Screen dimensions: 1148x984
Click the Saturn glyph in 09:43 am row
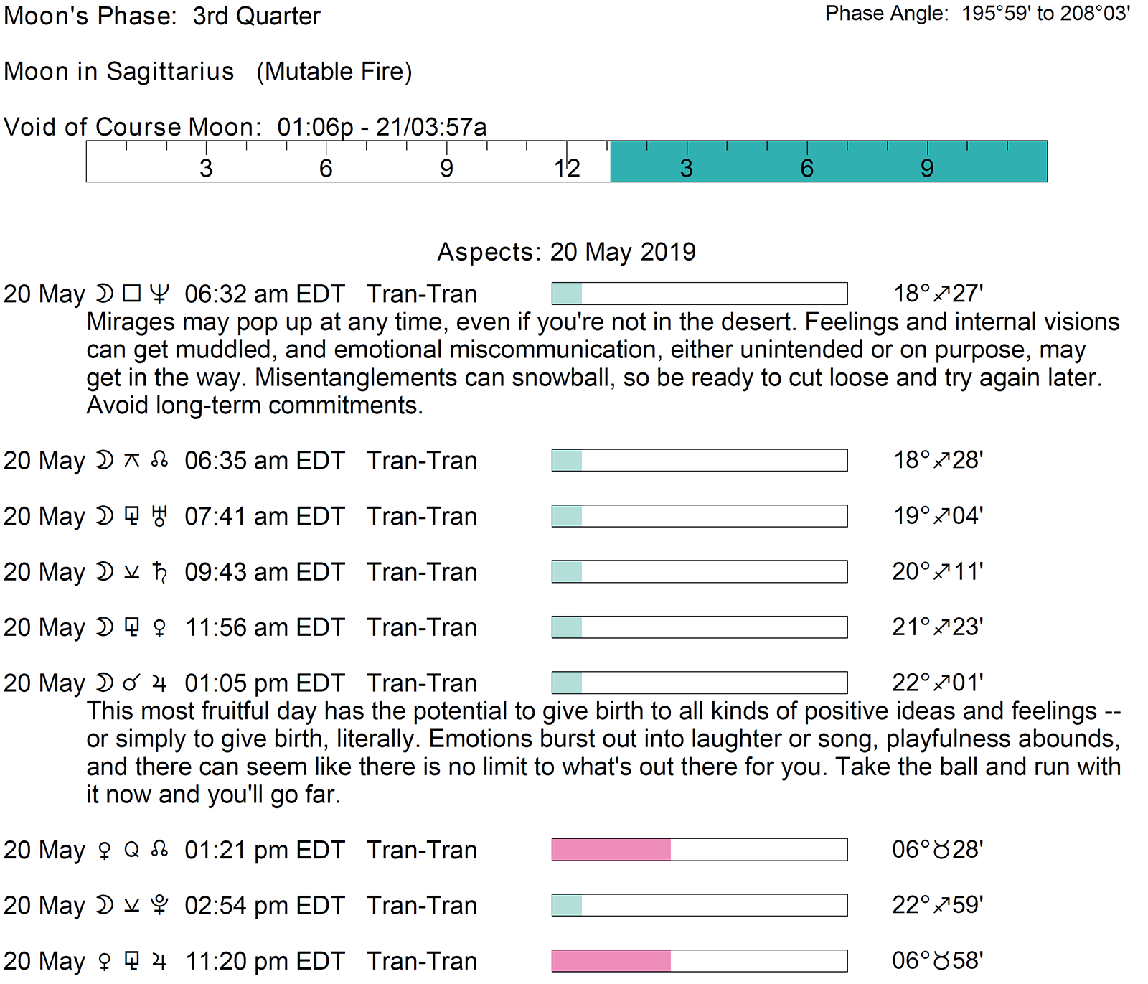point(160,572)
